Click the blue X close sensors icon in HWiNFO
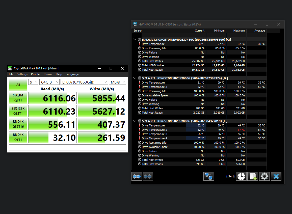This screenshot has width=292, height=214. (x=276, y=176)
